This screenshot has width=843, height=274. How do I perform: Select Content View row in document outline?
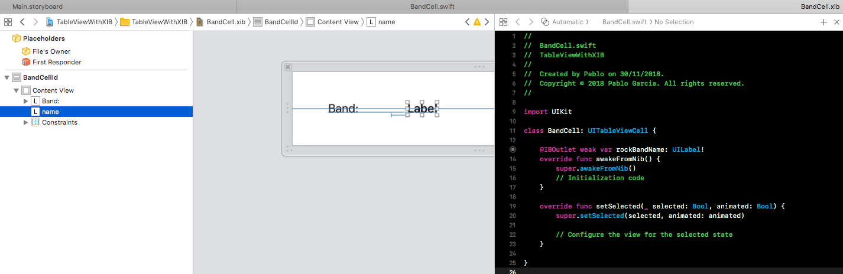coord(96,90)
